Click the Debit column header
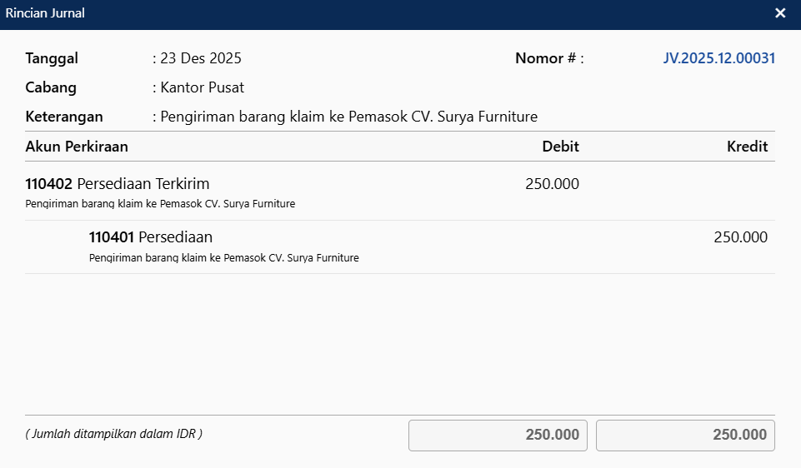The height and width of the screenshot is (468, 801). (x=560, y=147)
